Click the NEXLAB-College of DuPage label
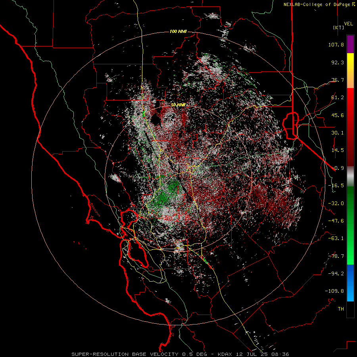The image size is (357, 357). (319, 4)
